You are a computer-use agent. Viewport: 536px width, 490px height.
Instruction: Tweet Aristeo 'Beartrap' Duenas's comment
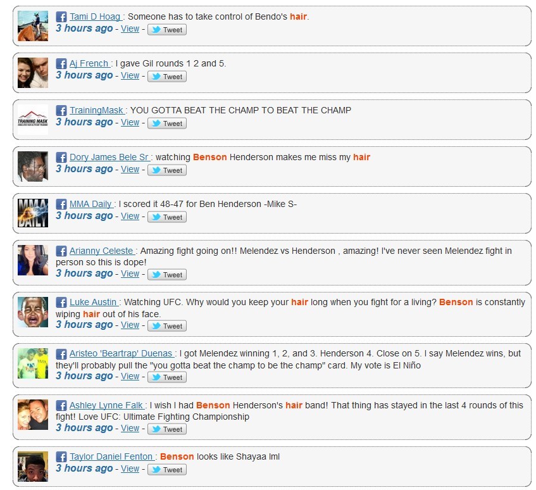(167, 377)
